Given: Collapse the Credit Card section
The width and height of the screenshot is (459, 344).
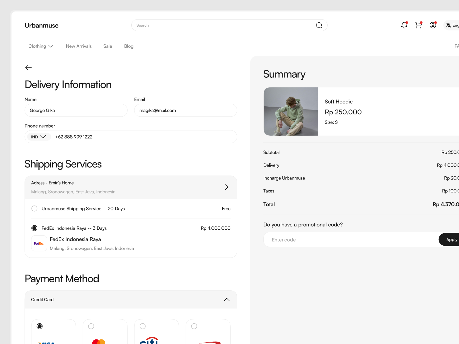Looking at the screenshot, I should [227, 300].
